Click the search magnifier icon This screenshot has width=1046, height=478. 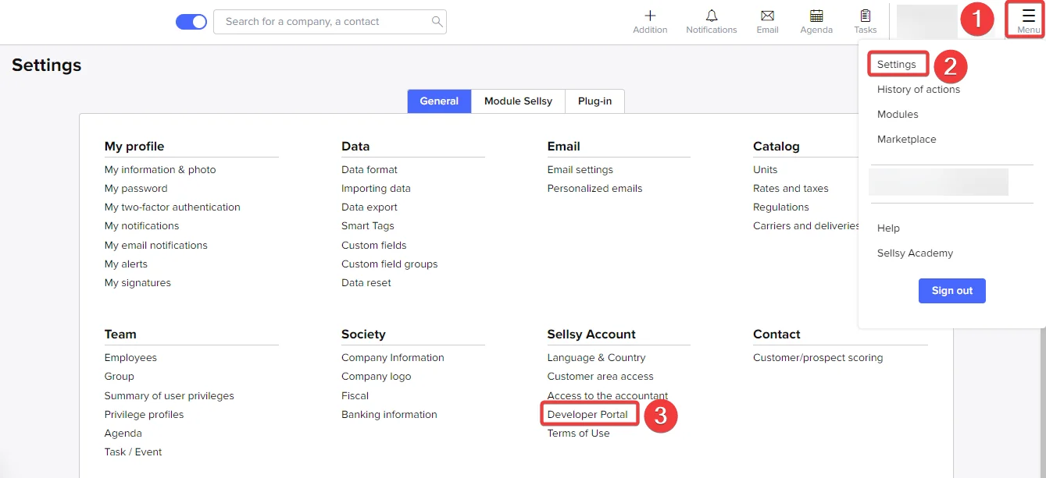pyautogui.click(x=437, y=21)
